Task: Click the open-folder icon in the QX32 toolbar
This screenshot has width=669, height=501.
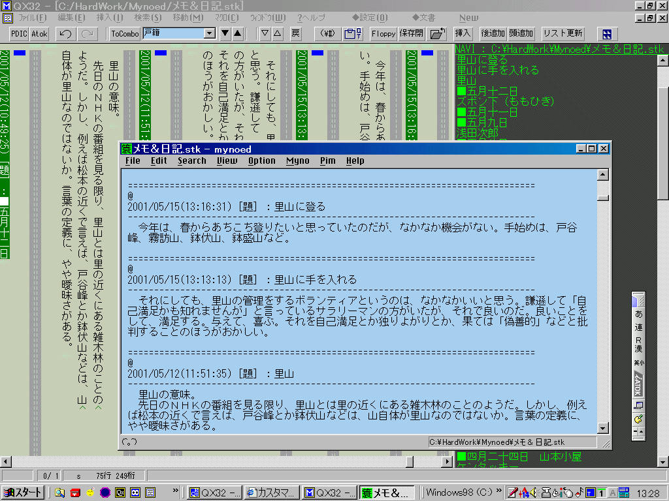Action: coord(437,34)
